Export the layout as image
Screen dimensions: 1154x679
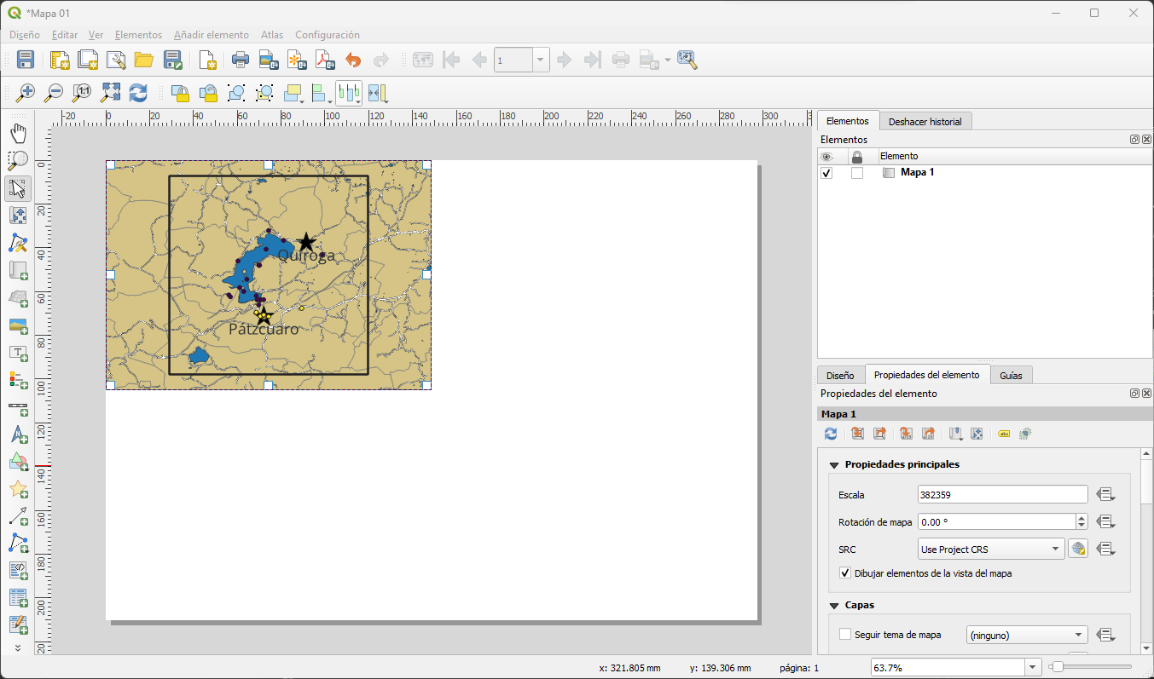tap(269, 60)
